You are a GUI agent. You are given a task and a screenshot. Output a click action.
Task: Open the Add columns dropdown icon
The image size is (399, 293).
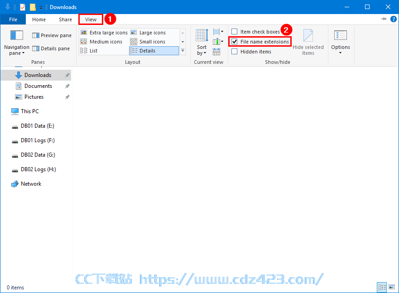tap(218, 42)
